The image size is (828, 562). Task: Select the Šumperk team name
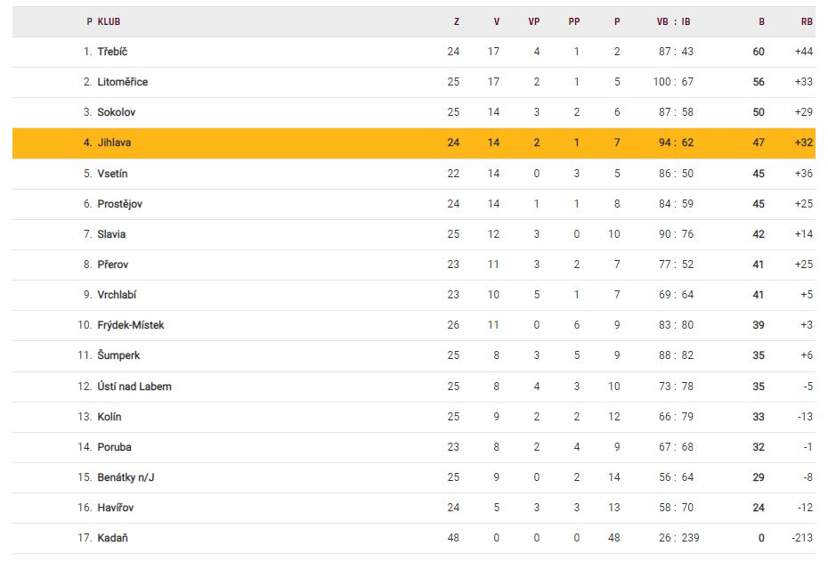coord(118,355)
